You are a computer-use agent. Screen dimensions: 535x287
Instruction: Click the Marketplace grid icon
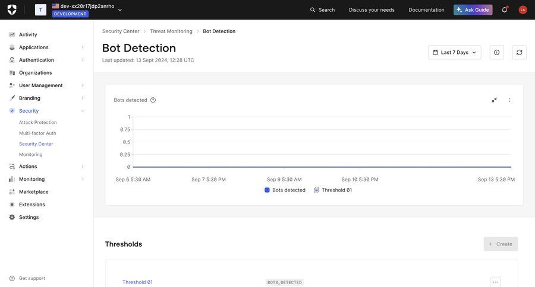[x=12, y=192]
